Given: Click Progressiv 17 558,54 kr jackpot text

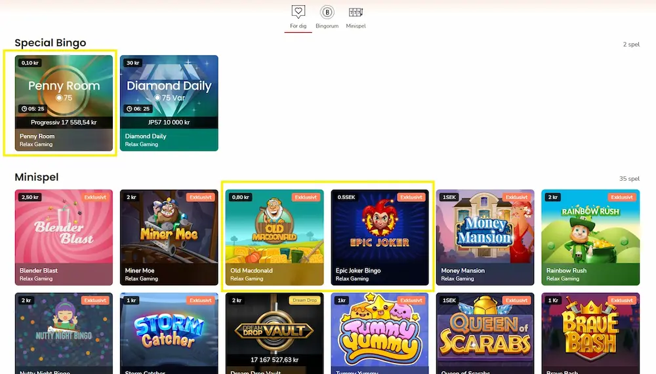Looking at the screenshot, I should point(64,122).
